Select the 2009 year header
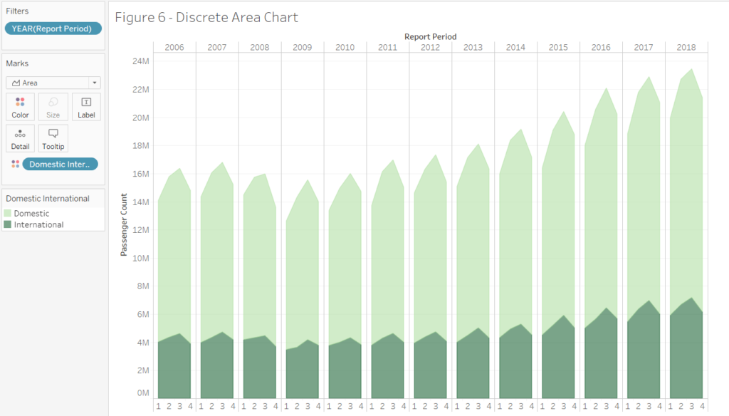Screen dimensions: 729x416 point(303,48)
